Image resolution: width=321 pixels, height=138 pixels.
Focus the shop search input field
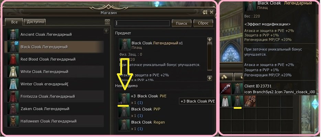tap(143, 23)
